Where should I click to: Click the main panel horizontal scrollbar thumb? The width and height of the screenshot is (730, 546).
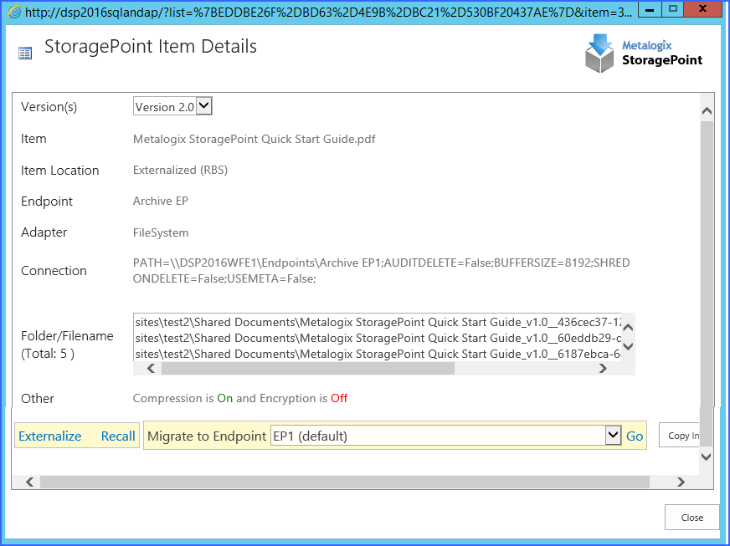pos(345,482)
